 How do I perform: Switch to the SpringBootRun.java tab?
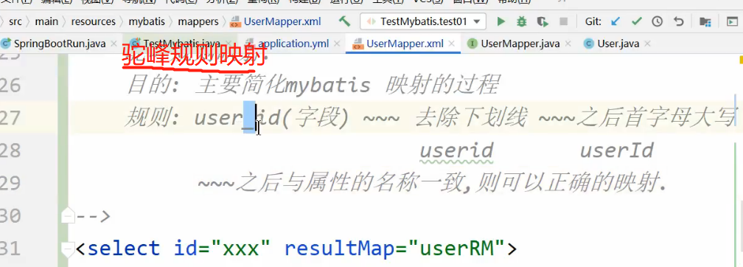coord(59,44)
